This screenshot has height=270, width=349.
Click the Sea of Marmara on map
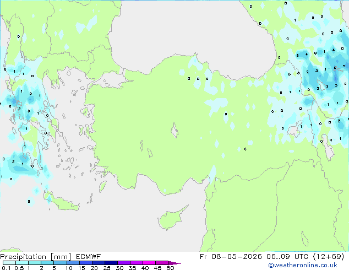111,80
